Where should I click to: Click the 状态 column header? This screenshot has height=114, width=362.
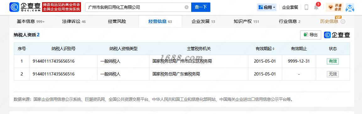(333, 49)
